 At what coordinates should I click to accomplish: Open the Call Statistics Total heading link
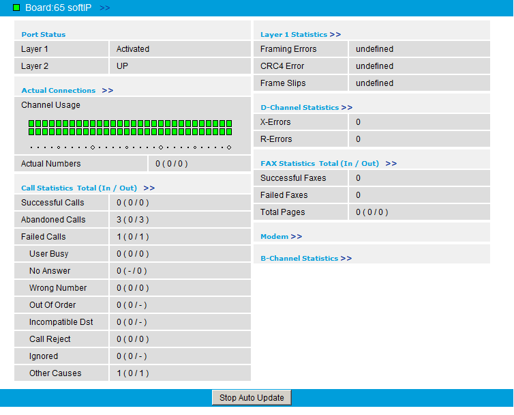[78, 188]
